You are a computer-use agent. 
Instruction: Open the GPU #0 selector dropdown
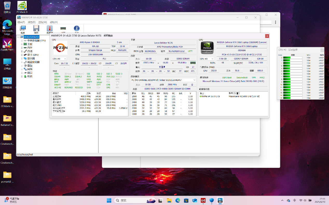(207, 59)
